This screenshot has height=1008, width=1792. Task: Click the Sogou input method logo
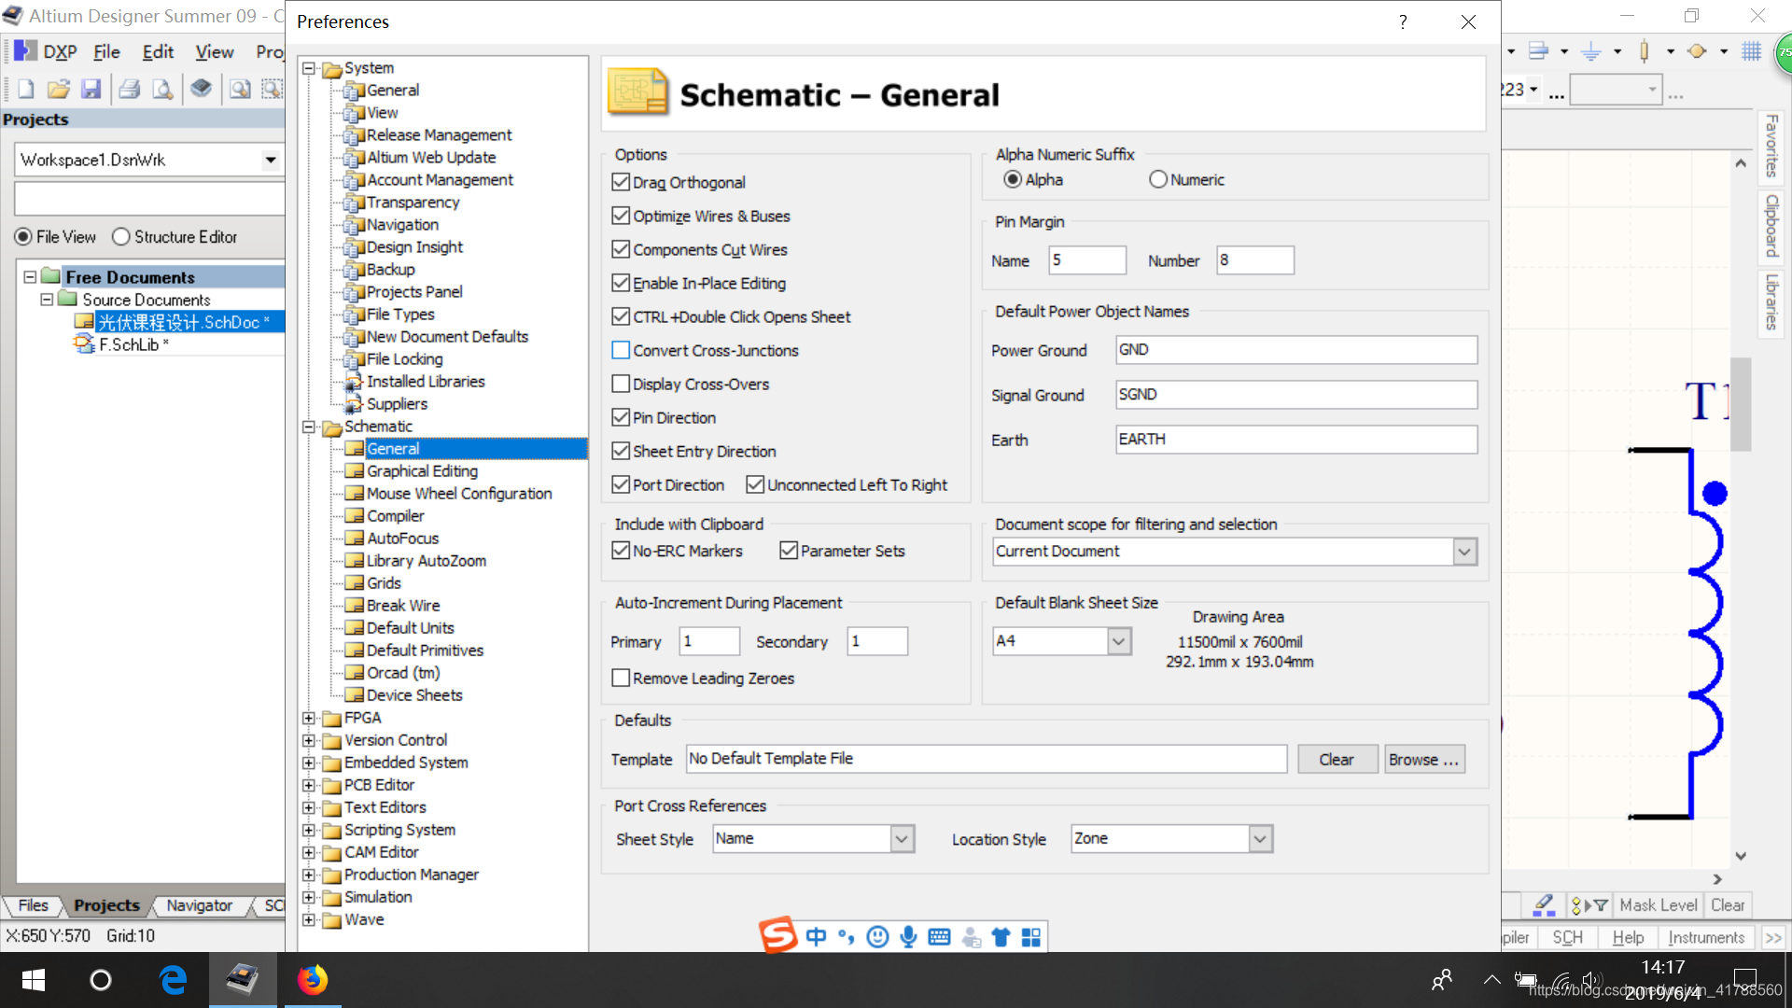click(x=777, y=935)
